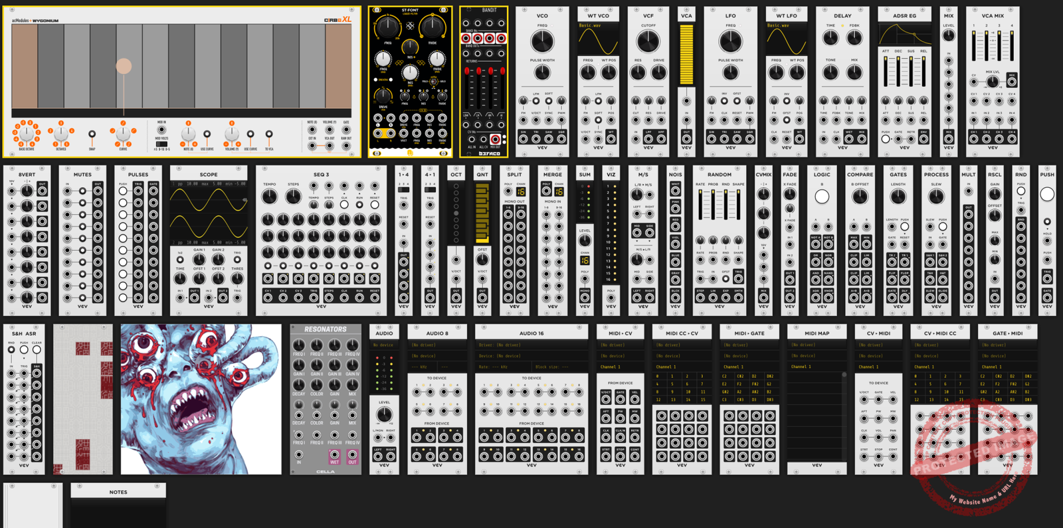The width and height of the screenshot is (1063, 528).
Task: Click the VCO module SIN output jack
Action: coord(523,139)
